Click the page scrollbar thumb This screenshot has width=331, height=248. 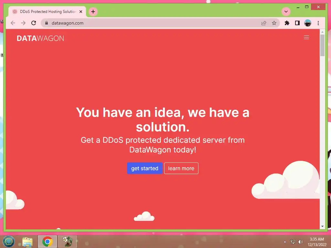(x=322, y=45)
